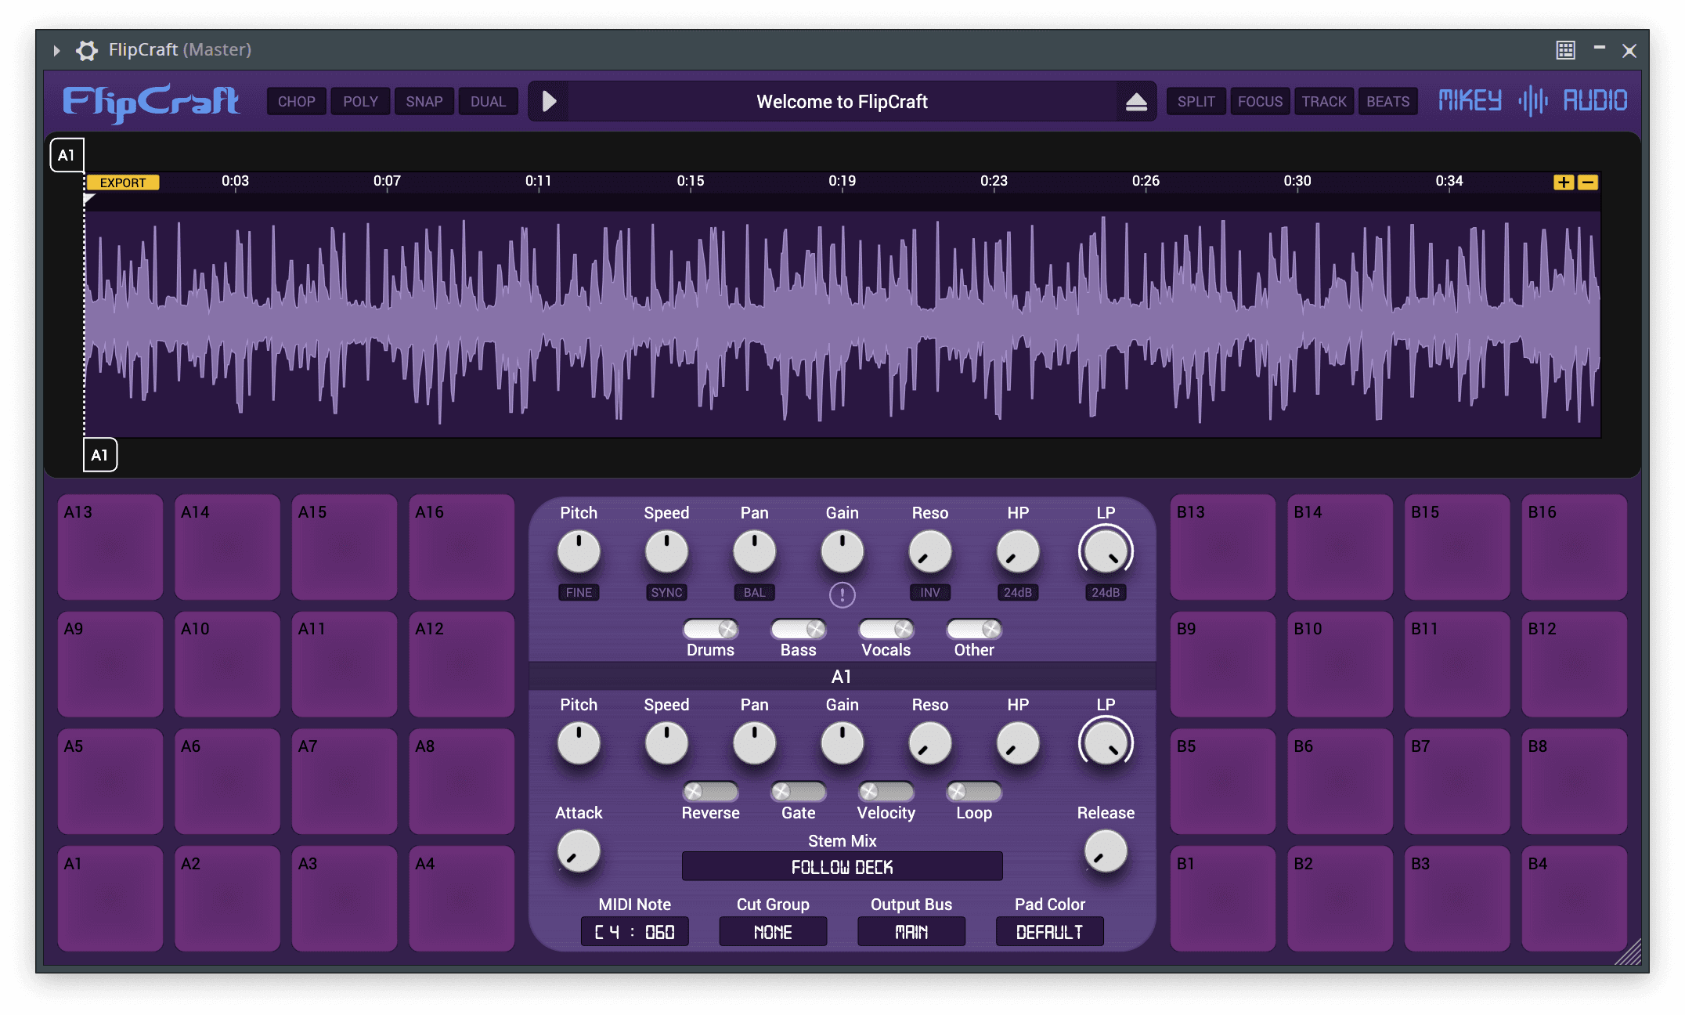
Task: Select DUAL mode
Action: [488, 102]
